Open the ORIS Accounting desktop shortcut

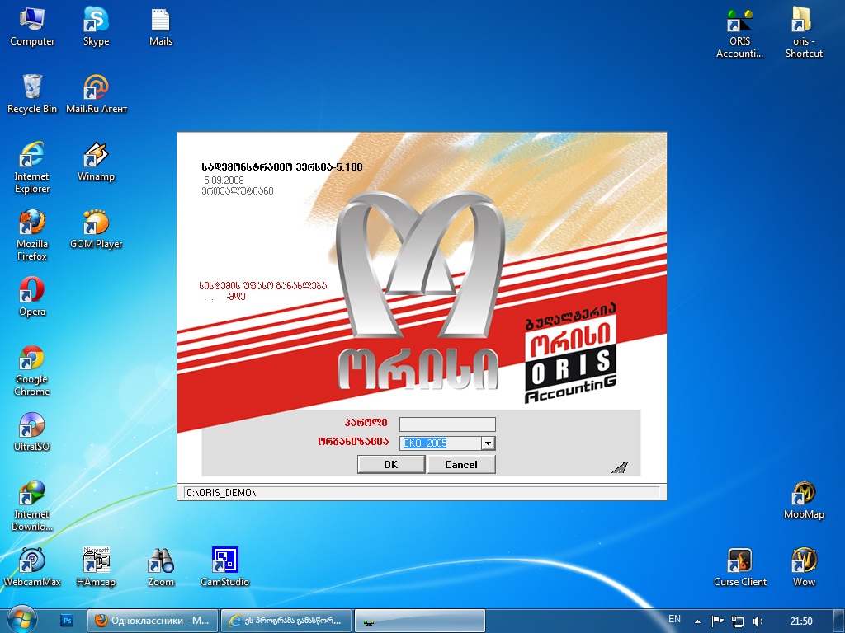pyautogui.click(x=740, y=21)
